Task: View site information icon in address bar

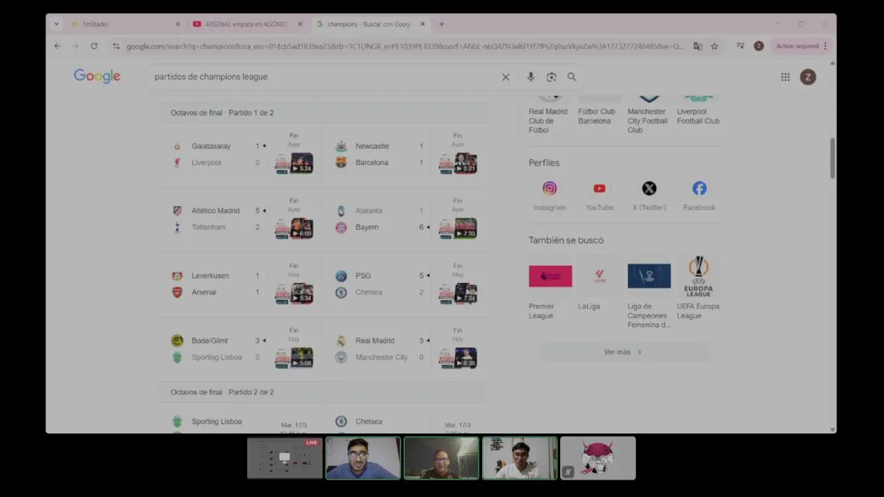Action: 116,46
